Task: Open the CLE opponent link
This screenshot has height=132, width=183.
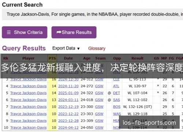Action: click(116, 79)
